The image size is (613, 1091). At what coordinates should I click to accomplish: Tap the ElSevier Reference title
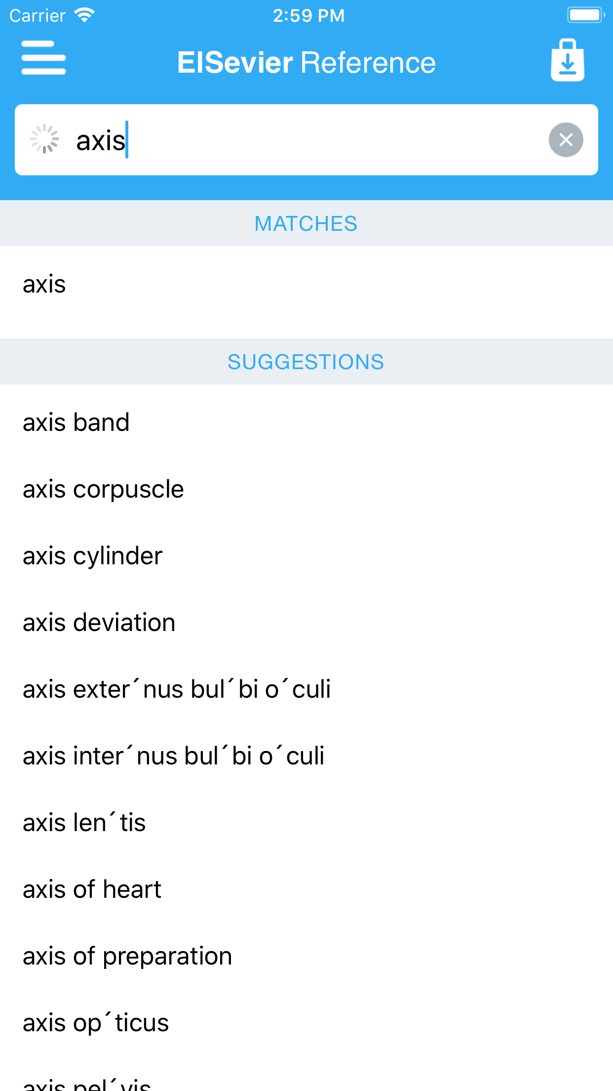(306, 63)
